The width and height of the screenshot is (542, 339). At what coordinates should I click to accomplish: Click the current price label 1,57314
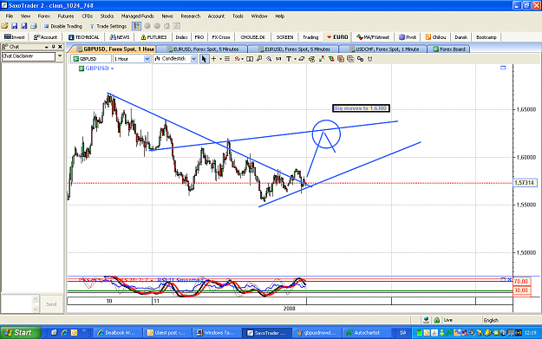pos(525,182)
